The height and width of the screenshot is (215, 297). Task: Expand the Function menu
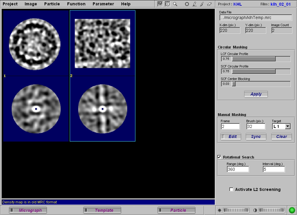(x=76, y=4)
